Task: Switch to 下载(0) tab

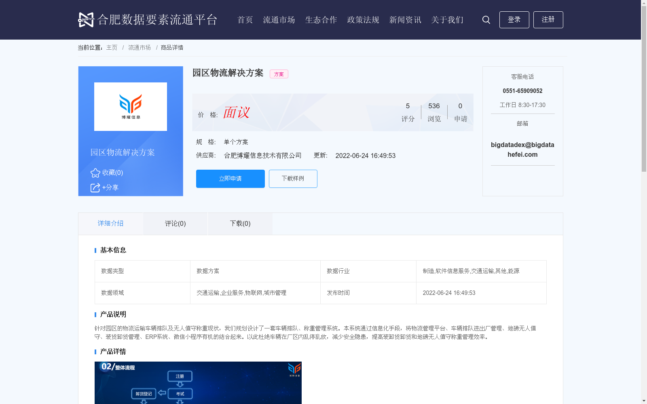Action: coord(240,223)
